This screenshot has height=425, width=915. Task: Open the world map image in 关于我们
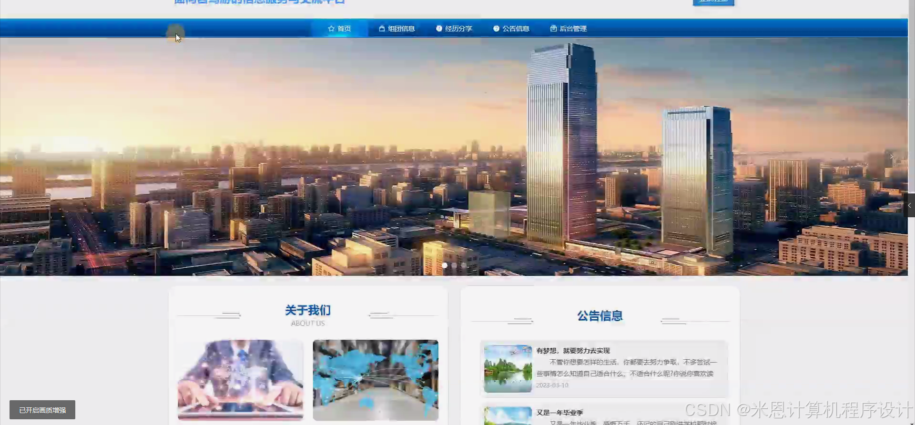point(376,380)
